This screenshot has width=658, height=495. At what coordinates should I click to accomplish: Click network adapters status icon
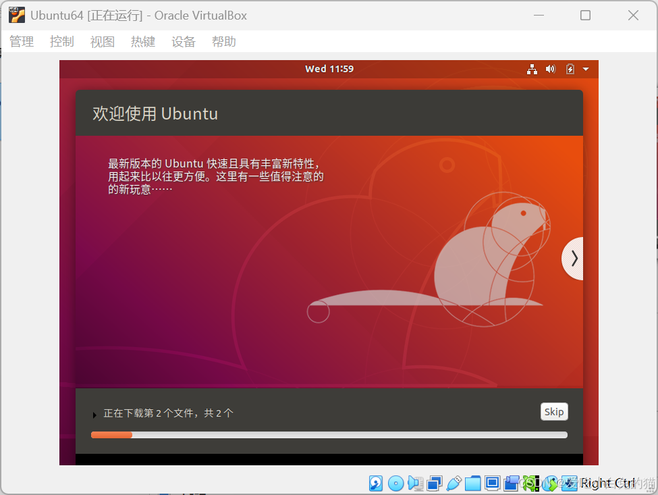click(x=435, y=484)
